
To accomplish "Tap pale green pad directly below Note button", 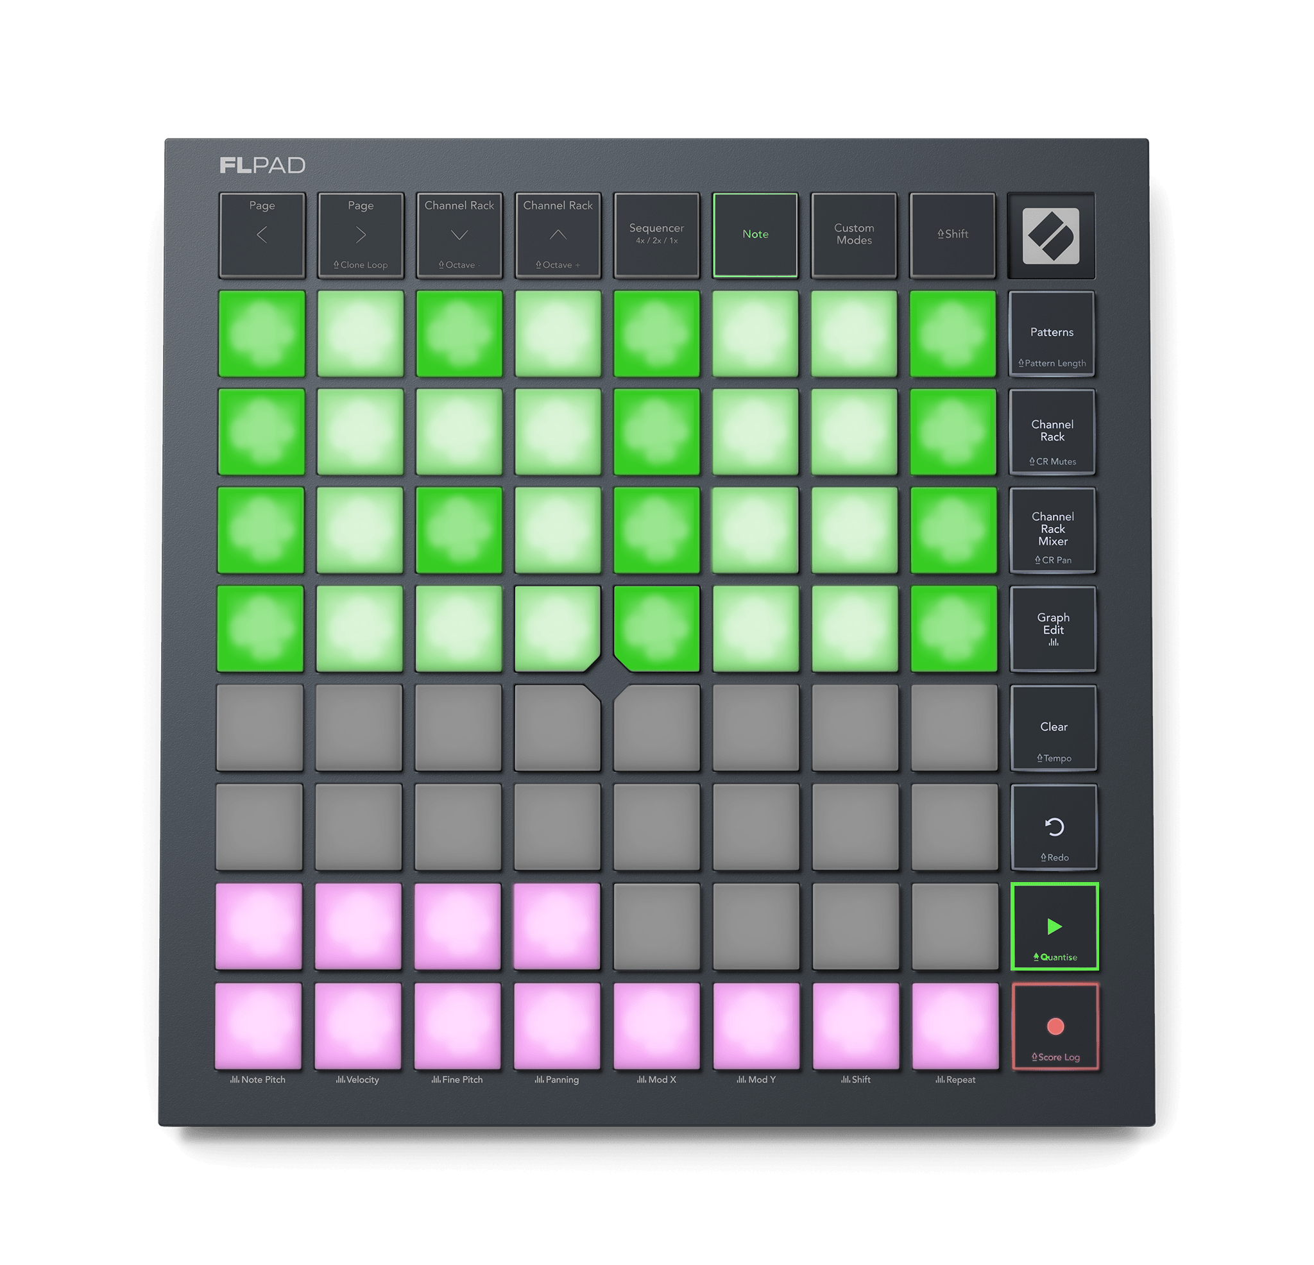I will [756, 334].
